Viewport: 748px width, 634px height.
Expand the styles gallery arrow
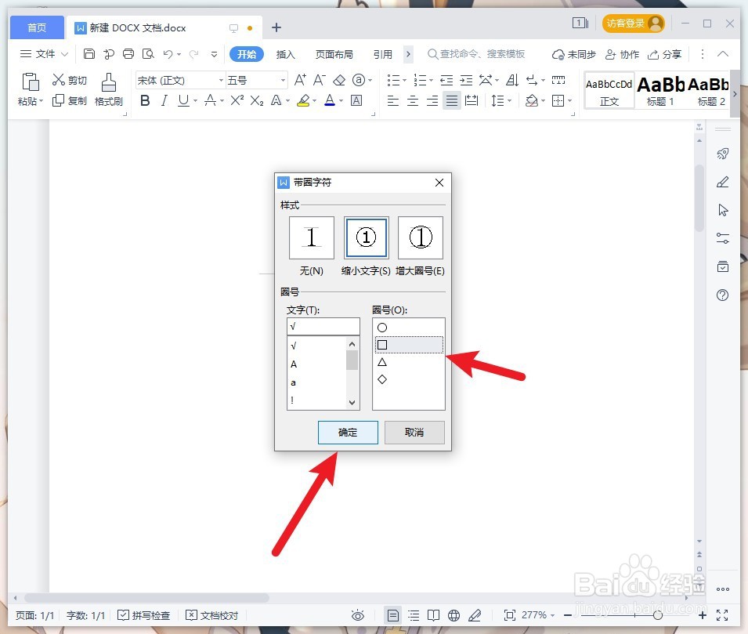pos(735,94)
